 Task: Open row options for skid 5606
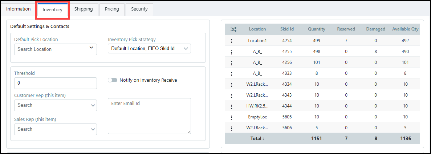231,128
